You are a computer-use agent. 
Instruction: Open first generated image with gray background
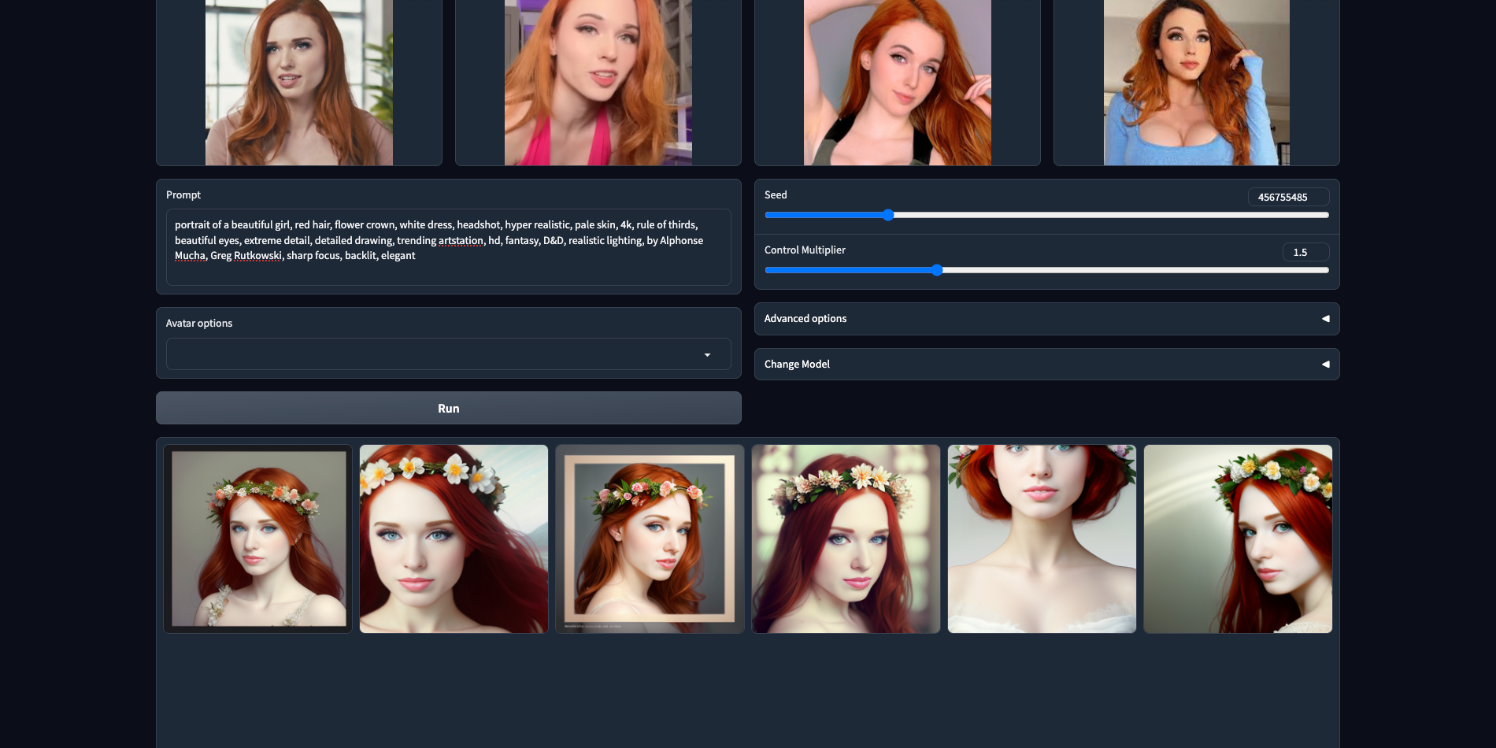click(257, 539)
